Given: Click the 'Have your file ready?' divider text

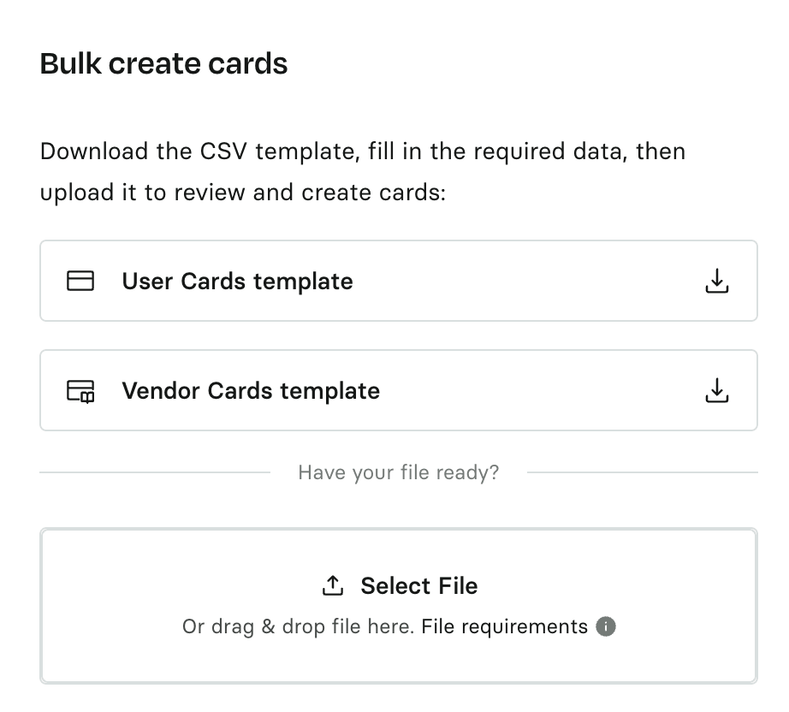Looking at the screenshot, I should tap(399, 472).
